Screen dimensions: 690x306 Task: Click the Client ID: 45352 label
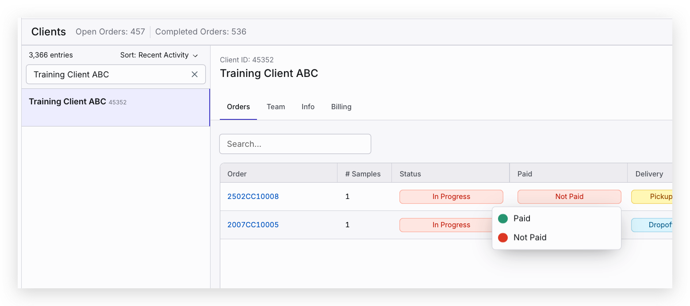coord(247,60)
